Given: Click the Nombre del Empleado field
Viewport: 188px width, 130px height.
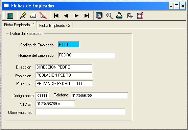Looking at the screenshot, I should pyautogui.click(x=87, y=55).
